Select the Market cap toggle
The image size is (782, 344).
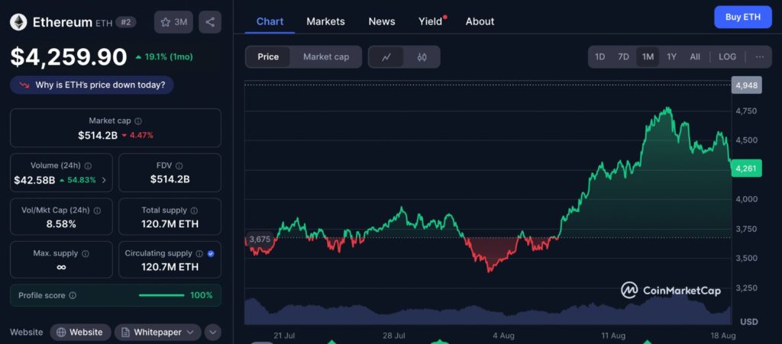326,56
